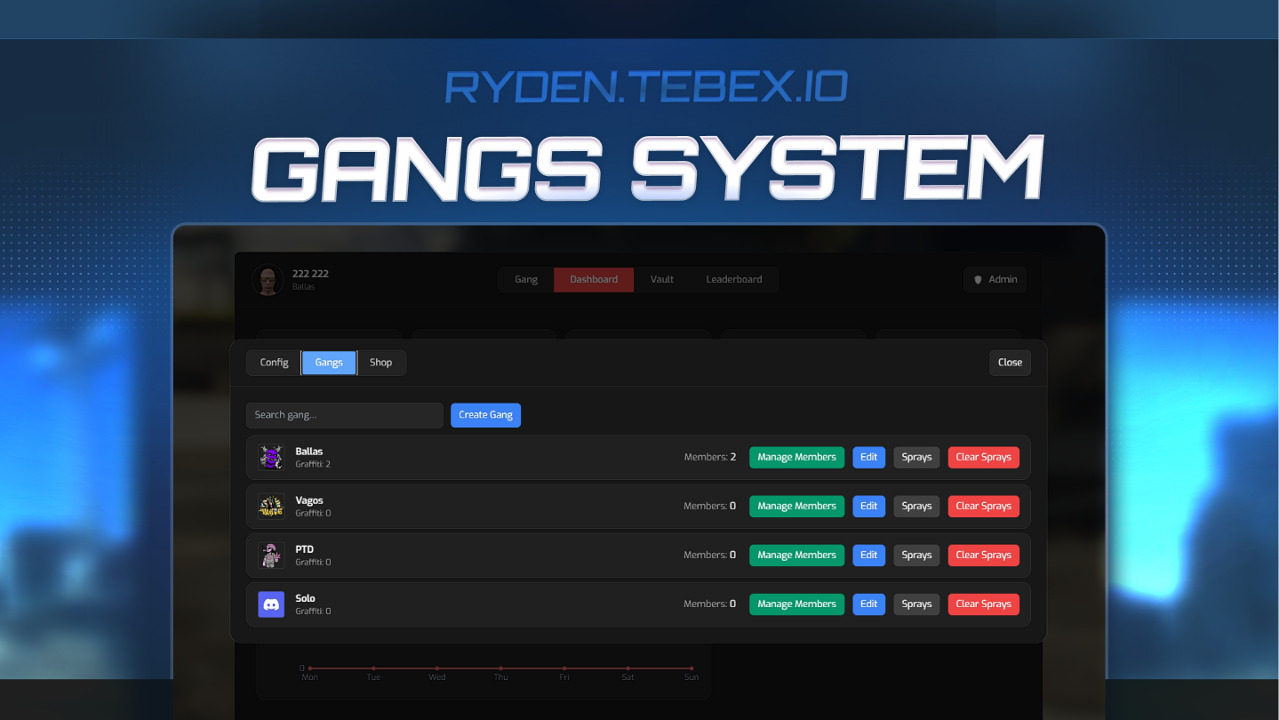1279x720 pixels.
Task: Click 'Members: 2' in the Ballas row
Action: click(710, 458)
